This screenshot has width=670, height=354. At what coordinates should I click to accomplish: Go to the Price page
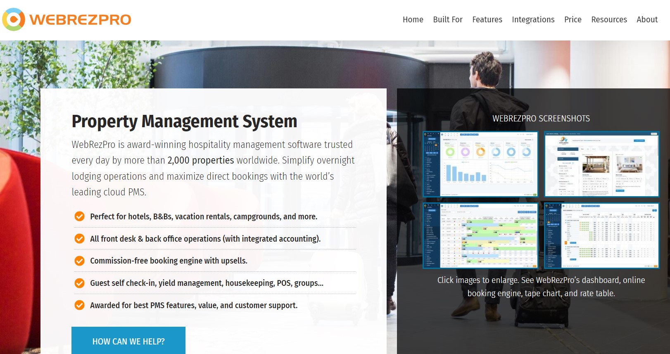[573, 19]
